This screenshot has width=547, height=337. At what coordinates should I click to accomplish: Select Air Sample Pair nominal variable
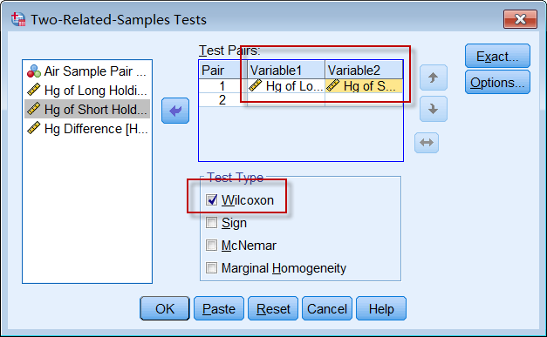(87, 71)
